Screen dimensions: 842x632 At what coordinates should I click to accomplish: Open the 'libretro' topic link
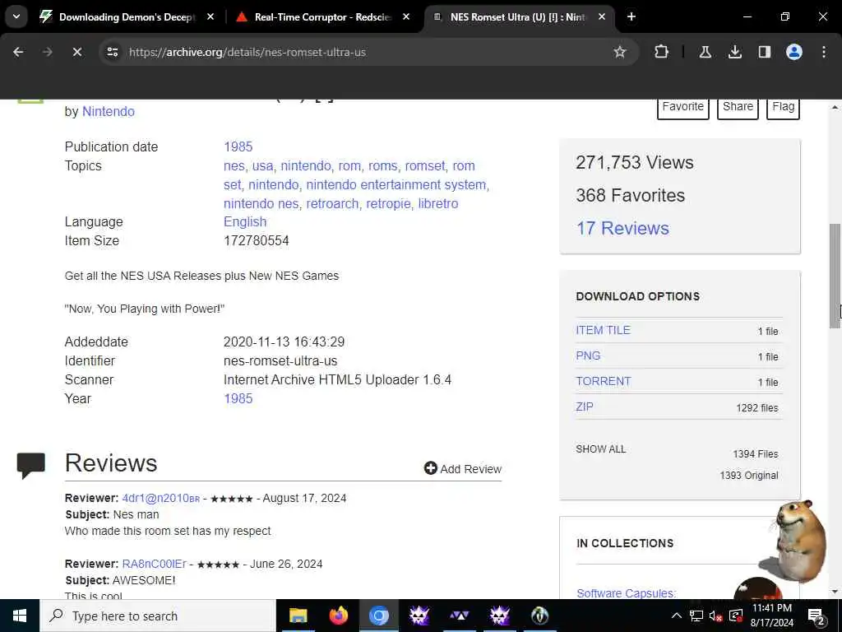click(x=438, y=204)
